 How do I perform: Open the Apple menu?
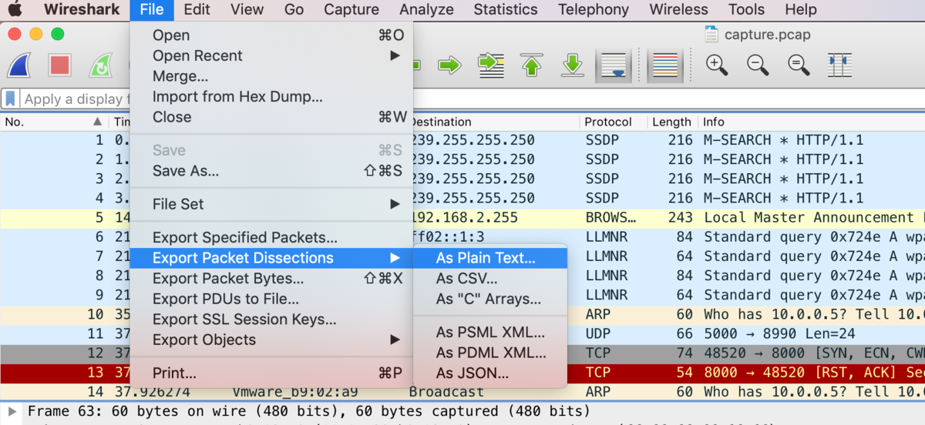(x=15, y=10)
